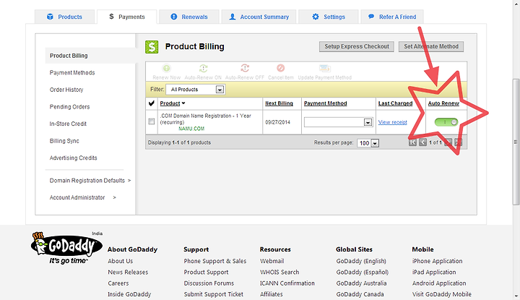Open the News Releases footer link
This screenshot has height=300, width=520.
click(128, 272)
